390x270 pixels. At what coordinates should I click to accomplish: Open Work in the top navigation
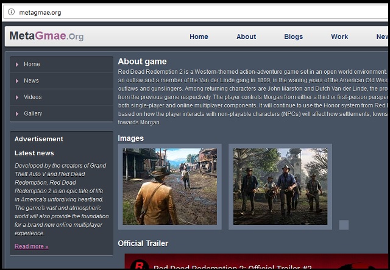[339, 37]
